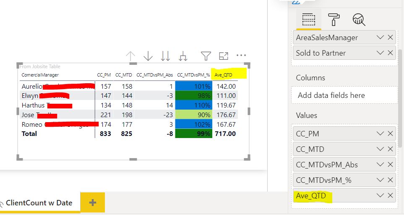Open AreaSalesManager field dropdown
The image size is (404, 215).
(380, 38)
